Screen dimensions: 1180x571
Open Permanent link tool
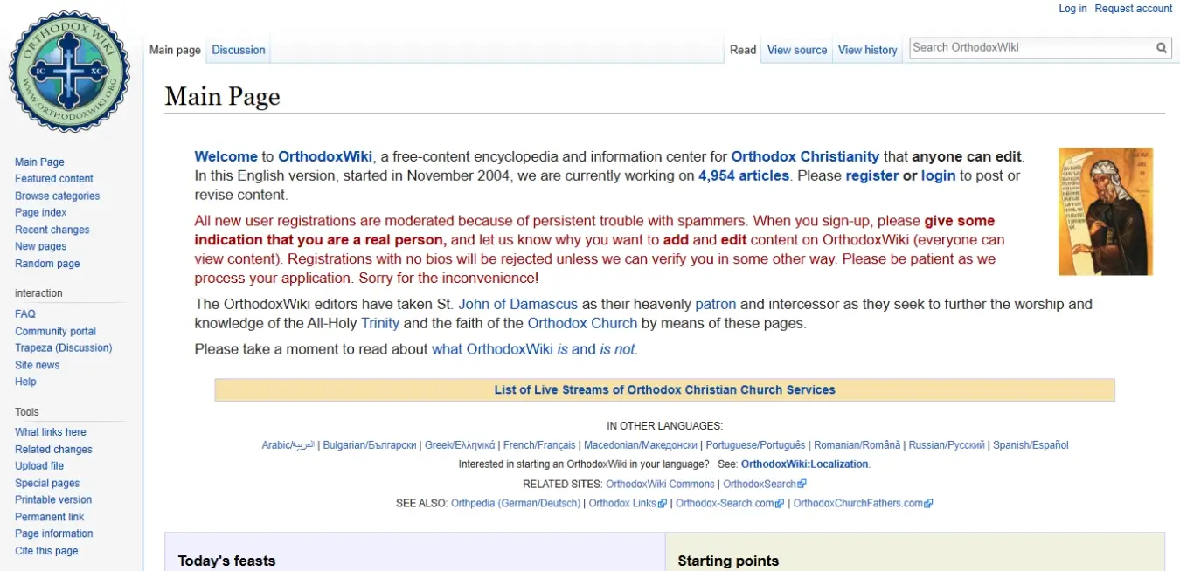pyautogui.click(x=50, y=518)
